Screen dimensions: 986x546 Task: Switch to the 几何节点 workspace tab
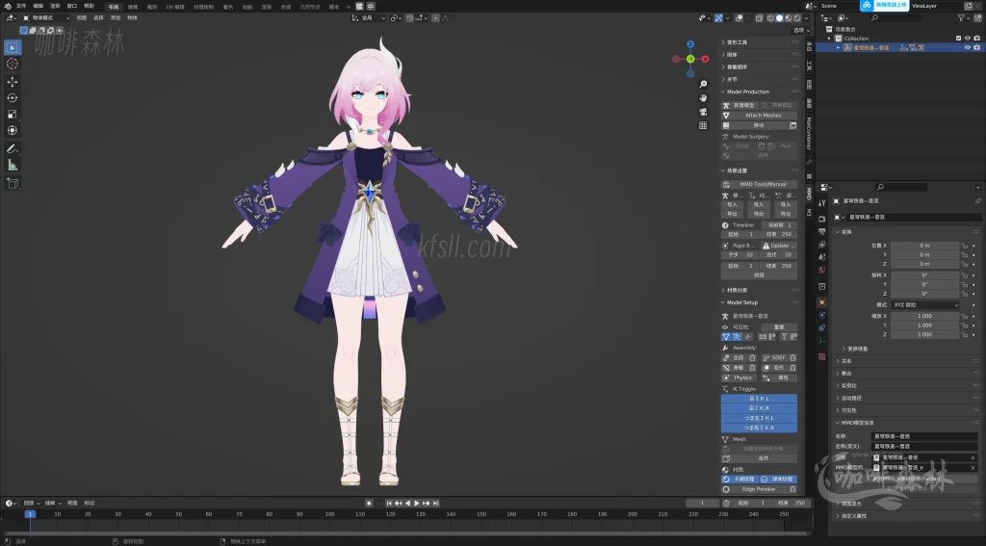pos(309,7)
